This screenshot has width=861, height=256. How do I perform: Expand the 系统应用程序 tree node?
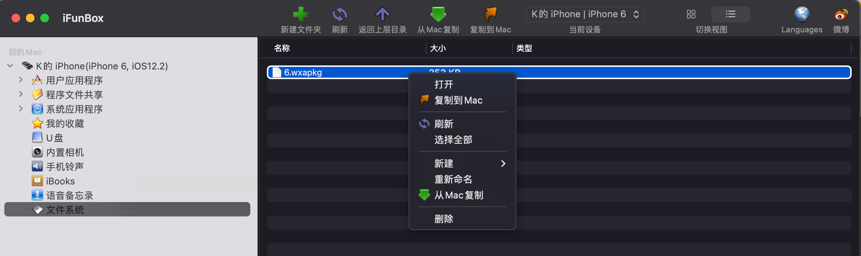coord(20,109)
